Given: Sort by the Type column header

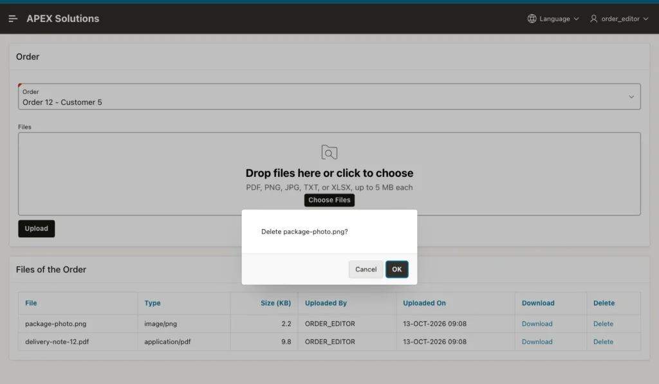Looking at the screenshot, I should point(152,303).
